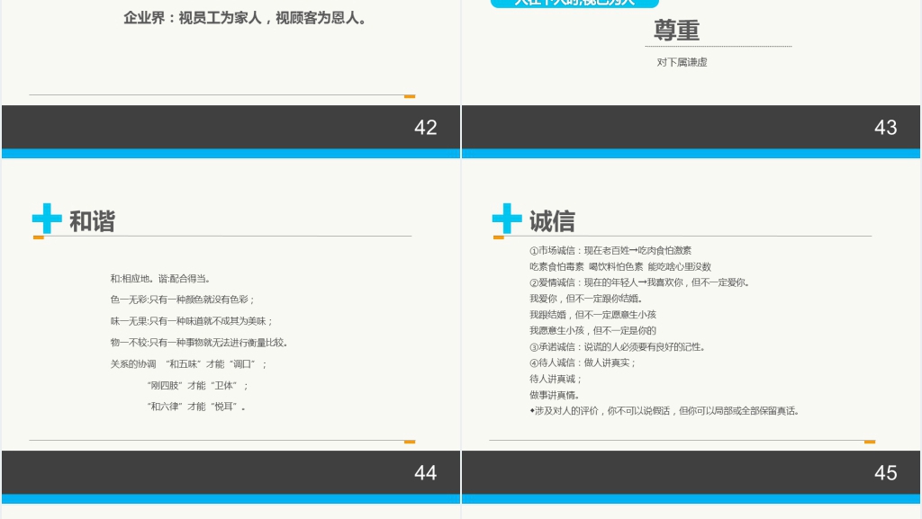Click the blue plus icon beside 诚信

[x=507, y=219]
